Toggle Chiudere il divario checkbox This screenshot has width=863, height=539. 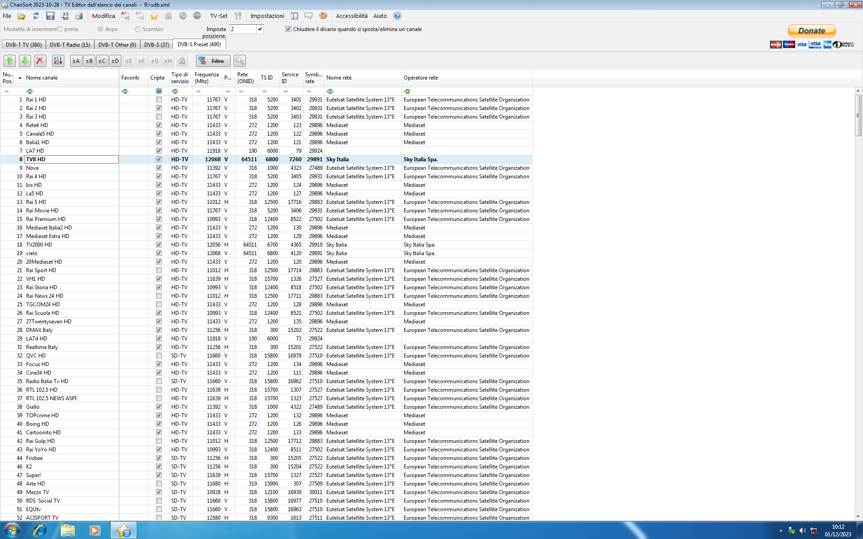pyautogui.click(x=289, y=29)
